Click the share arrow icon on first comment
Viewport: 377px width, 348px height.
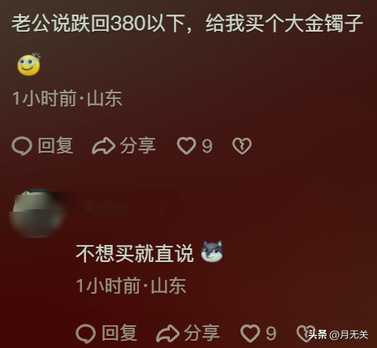point(104,146)
